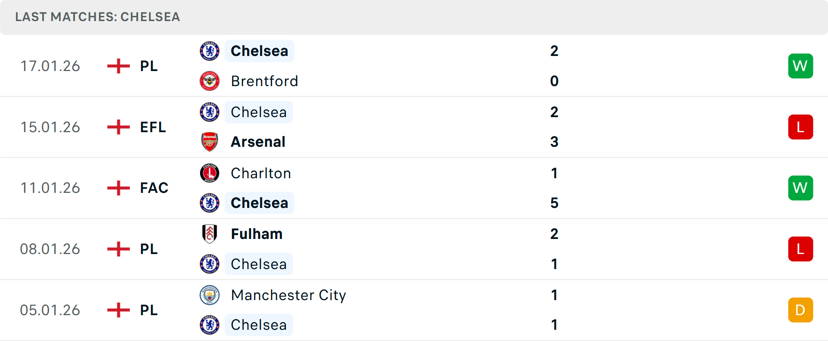
Task: Click England flag beside the FAC label
Action: tap(119, 188)
